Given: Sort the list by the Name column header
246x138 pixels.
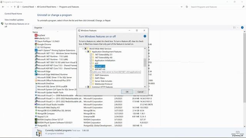Looking at the screenshot, I should tap(35, 32).
